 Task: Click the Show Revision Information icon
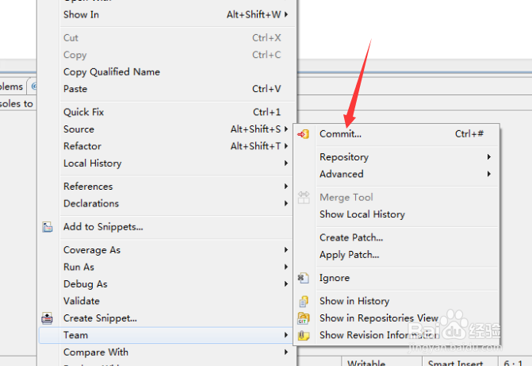point(304,335)
